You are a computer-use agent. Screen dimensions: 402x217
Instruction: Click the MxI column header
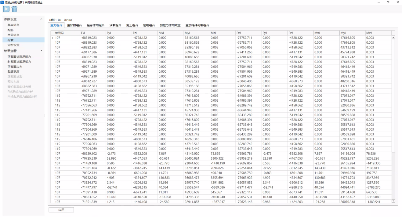(171, 33)
